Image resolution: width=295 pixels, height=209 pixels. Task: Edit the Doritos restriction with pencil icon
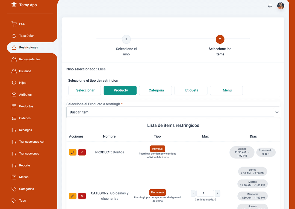(x=73, y=152)
